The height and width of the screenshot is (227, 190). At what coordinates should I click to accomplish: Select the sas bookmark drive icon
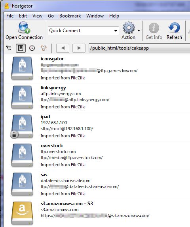point(22,184)
